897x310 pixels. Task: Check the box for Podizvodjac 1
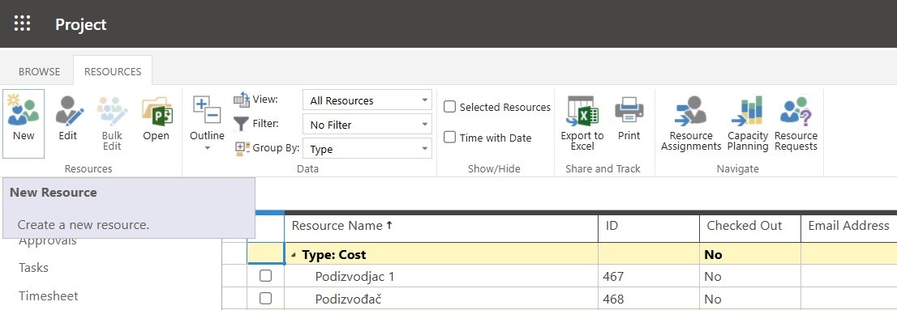coord(265,276)
